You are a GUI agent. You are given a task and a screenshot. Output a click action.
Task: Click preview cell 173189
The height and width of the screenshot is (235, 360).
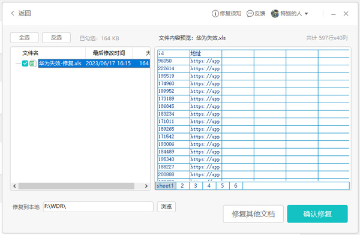pyautogui.click(x=173, y=99)
